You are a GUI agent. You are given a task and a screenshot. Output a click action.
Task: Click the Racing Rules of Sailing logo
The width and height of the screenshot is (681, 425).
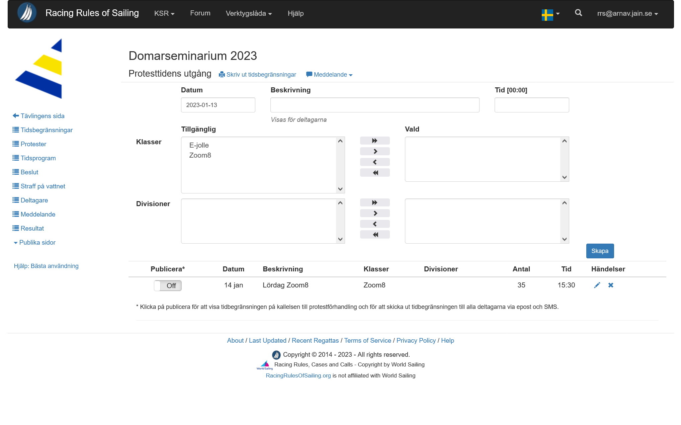coord(27,13)
